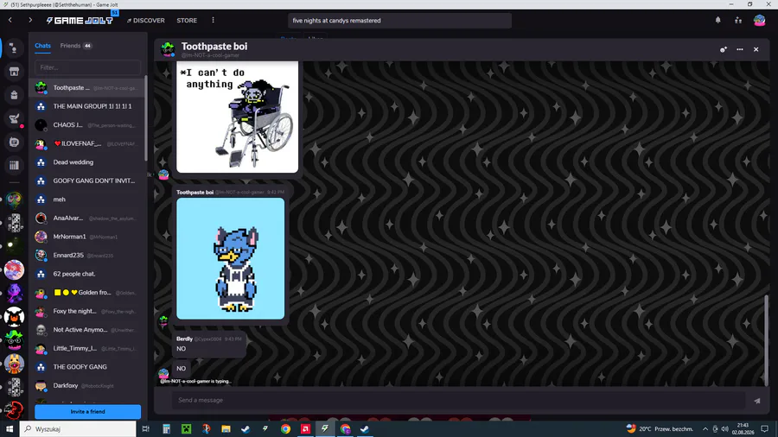The width and height of the screenshot is (778, 437).
Task: Open the pink-haired community avatar in sidebar
Action: [14, 270]
